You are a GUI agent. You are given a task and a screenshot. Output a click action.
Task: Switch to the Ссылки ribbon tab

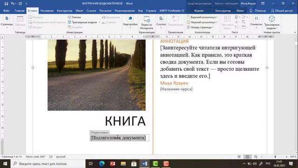coord(91,11)
